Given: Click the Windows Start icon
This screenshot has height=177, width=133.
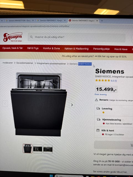Looking at the screenshot, I should [x=51, y=176].
